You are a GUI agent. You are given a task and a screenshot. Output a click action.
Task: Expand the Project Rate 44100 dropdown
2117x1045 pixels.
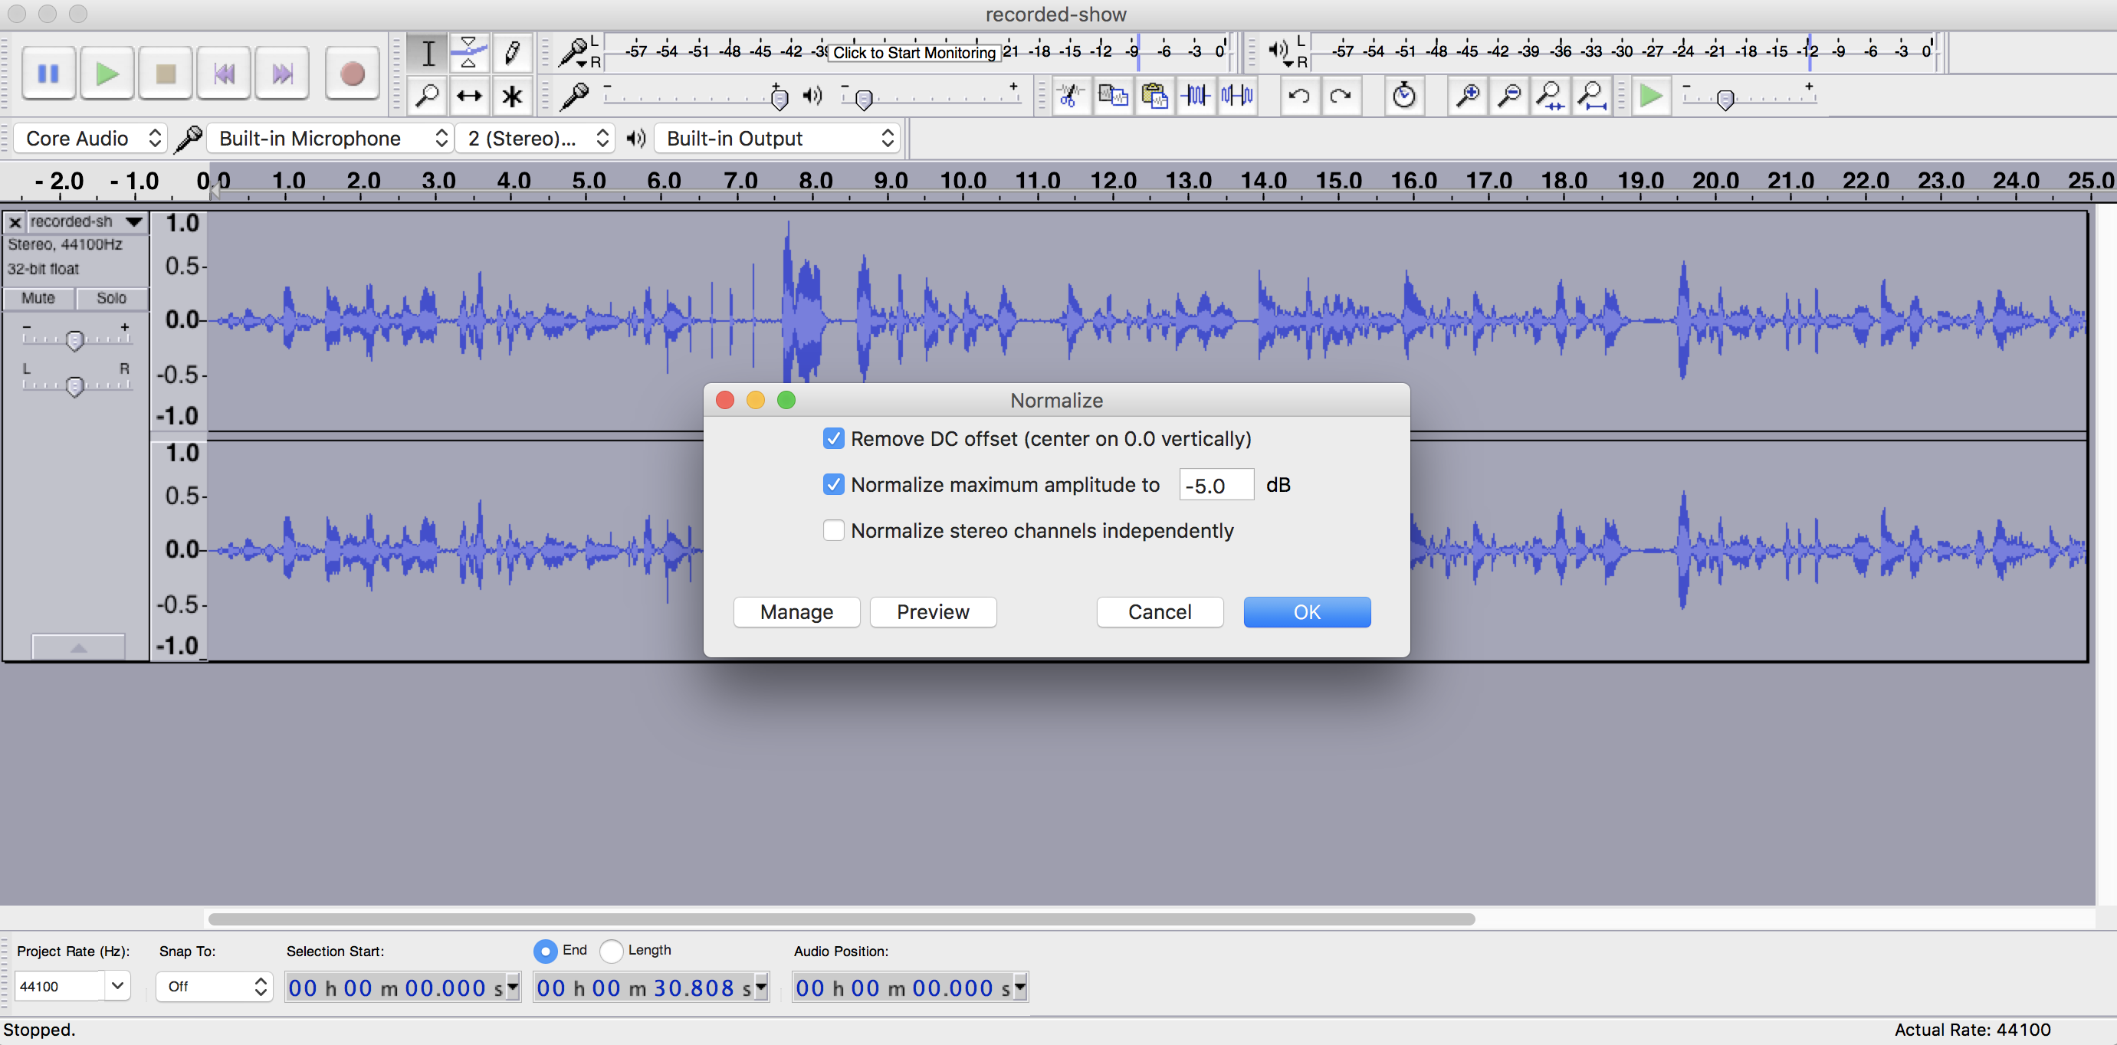click(x=117, y=985)
